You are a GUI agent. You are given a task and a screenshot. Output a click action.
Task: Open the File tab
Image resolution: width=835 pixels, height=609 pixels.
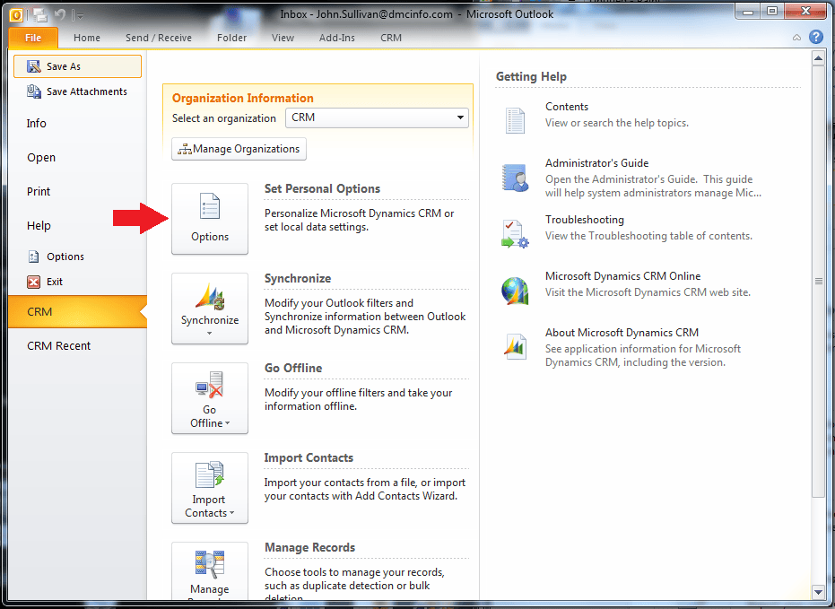point(33,38)
